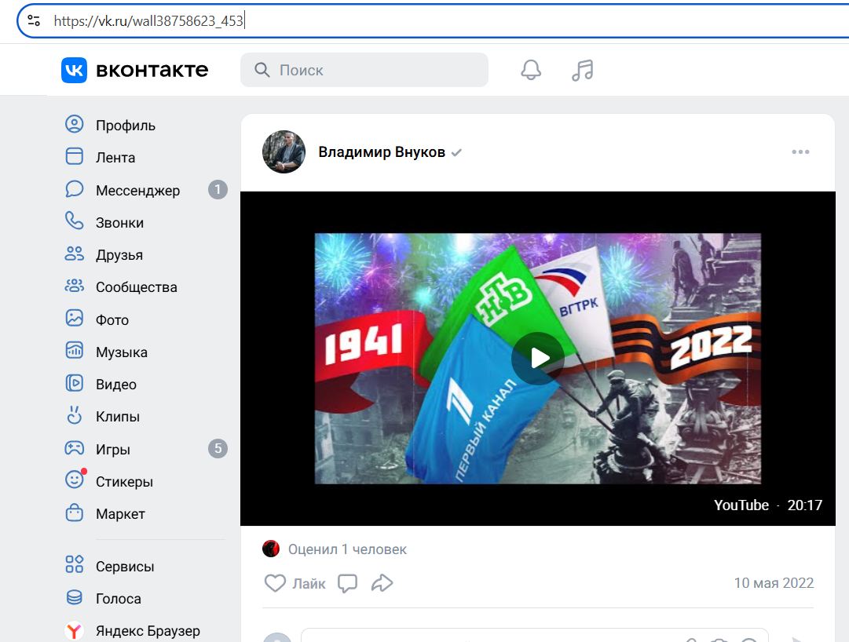
Task: Click the Голоса coins icon
Action: click(x=74, y=597)
